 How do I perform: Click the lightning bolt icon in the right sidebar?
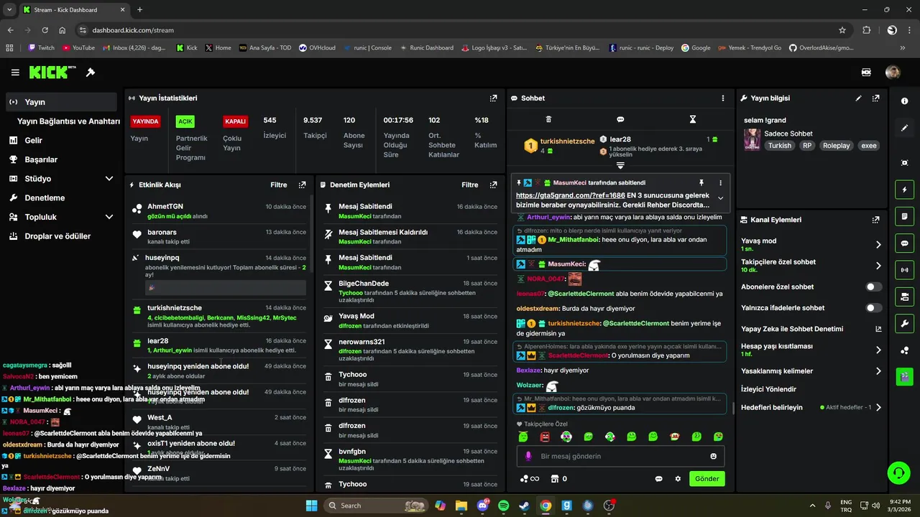pyautogui.click(x=904, y=190)
